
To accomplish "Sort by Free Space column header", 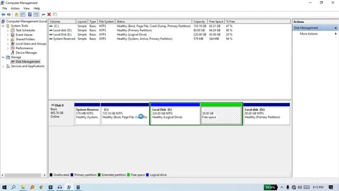I will click(216, 21).
